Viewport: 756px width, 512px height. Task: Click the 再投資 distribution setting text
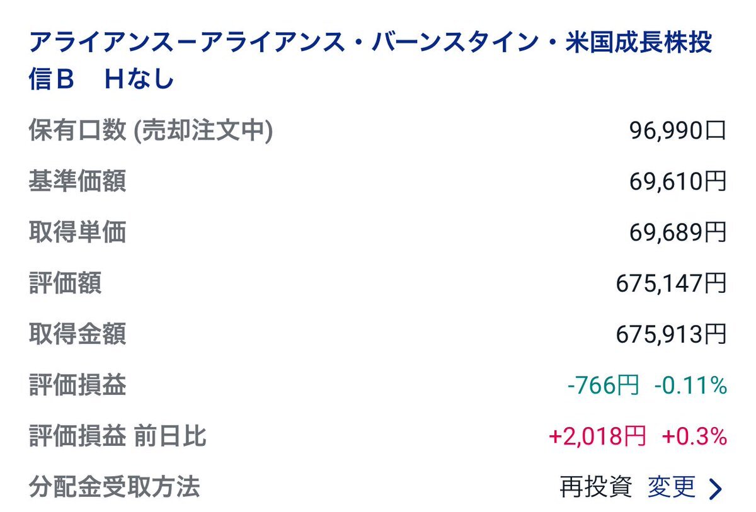[x=596, y=487]
